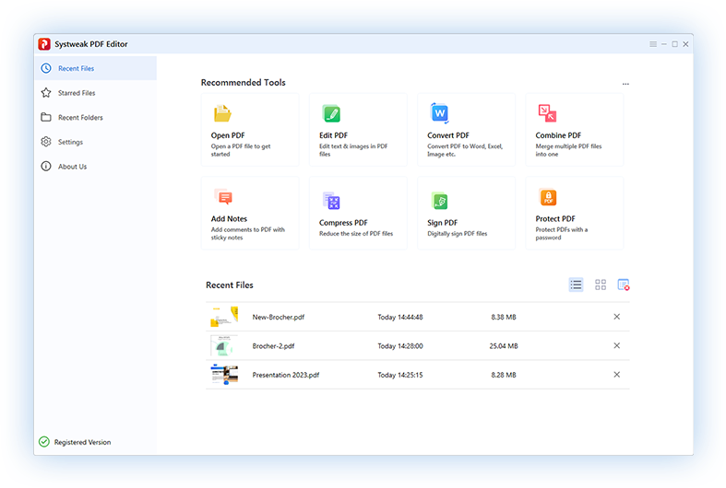This screenshot has height=488, width=726.
Task: Open Brocher-2.pdf thumbnail
Action: 224,345
